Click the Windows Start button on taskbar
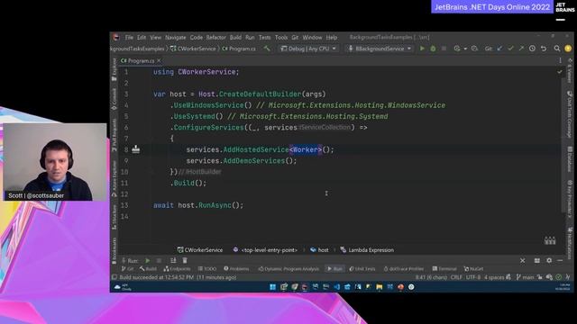This screenshot has height=324, width=577. click(x=272, y=287)
